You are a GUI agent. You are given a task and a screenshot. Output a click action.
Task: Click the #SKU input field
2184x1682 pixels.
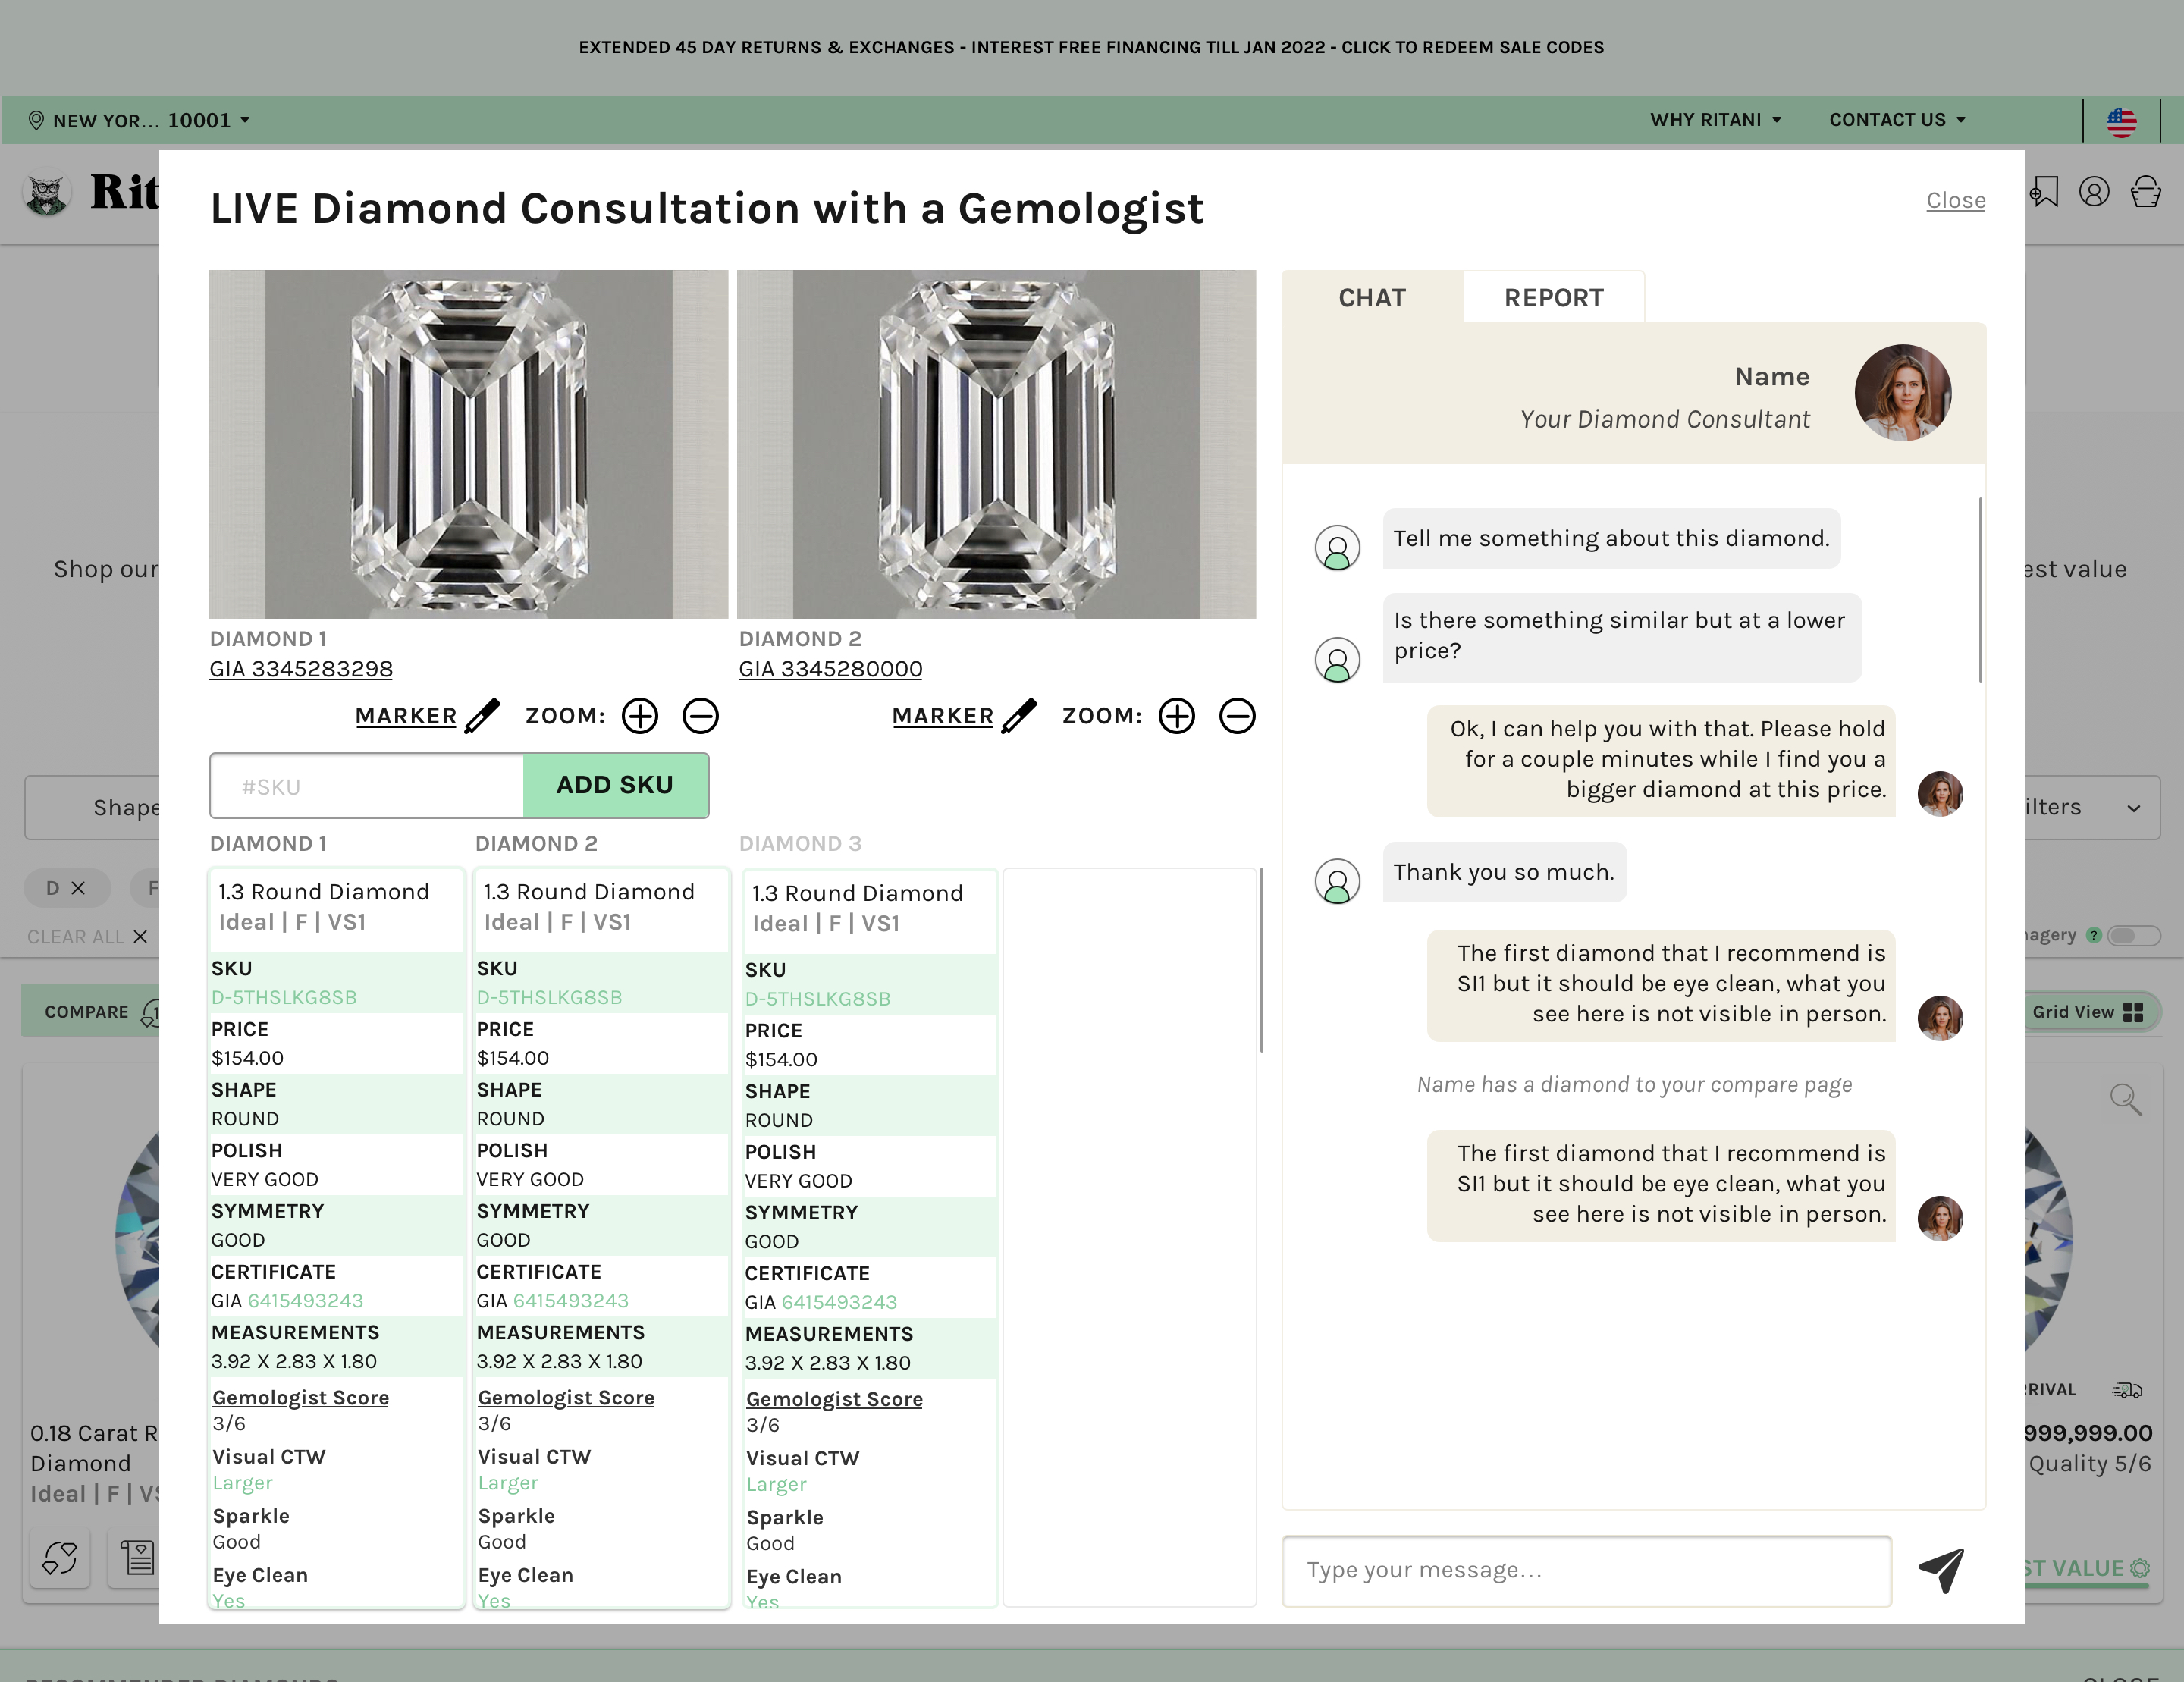coord(367,786)
